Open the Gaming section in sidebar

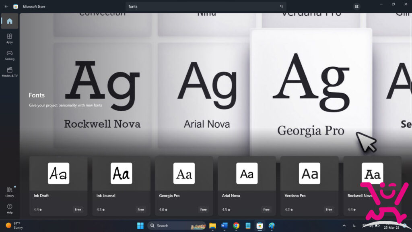(10, 55)
